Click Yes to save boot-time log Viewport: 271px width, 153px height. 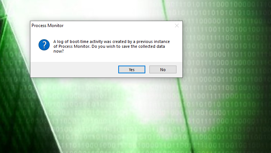click(x=132, y=69)
